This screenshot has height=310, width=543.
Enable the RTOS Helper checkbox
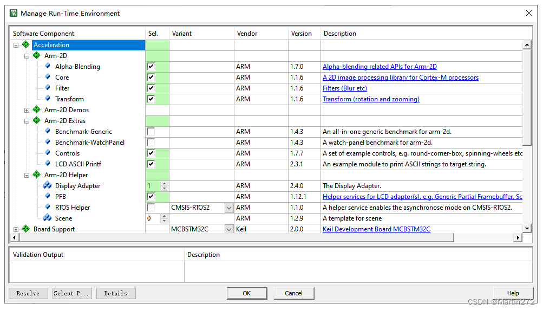pos(151,208)
